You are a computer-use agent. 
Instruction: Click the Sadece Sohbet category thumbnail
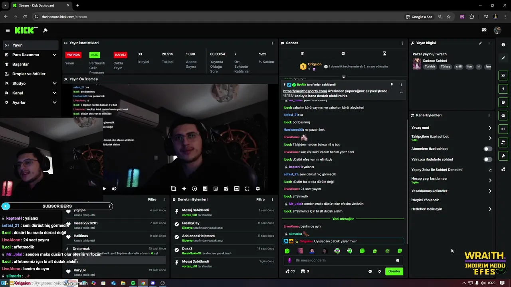point(417,64)
